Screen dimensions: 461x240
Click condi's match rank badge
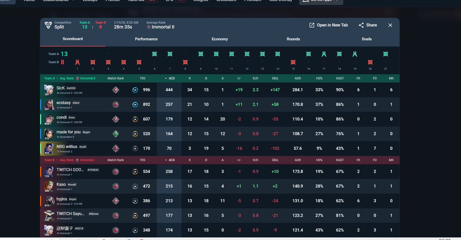click(115, 119)
